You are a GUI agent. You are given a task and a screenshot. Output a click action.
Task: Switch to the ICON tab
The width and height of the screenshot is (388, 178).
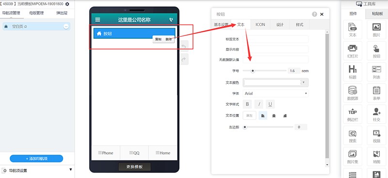click(260, 25)
